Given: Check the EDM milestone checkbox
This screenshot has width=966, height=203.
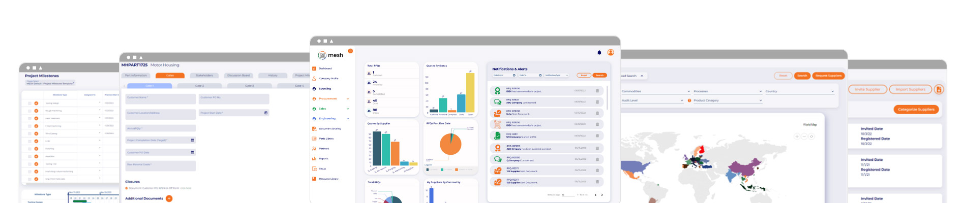Looking at the screenshot, I should (36, 141).
